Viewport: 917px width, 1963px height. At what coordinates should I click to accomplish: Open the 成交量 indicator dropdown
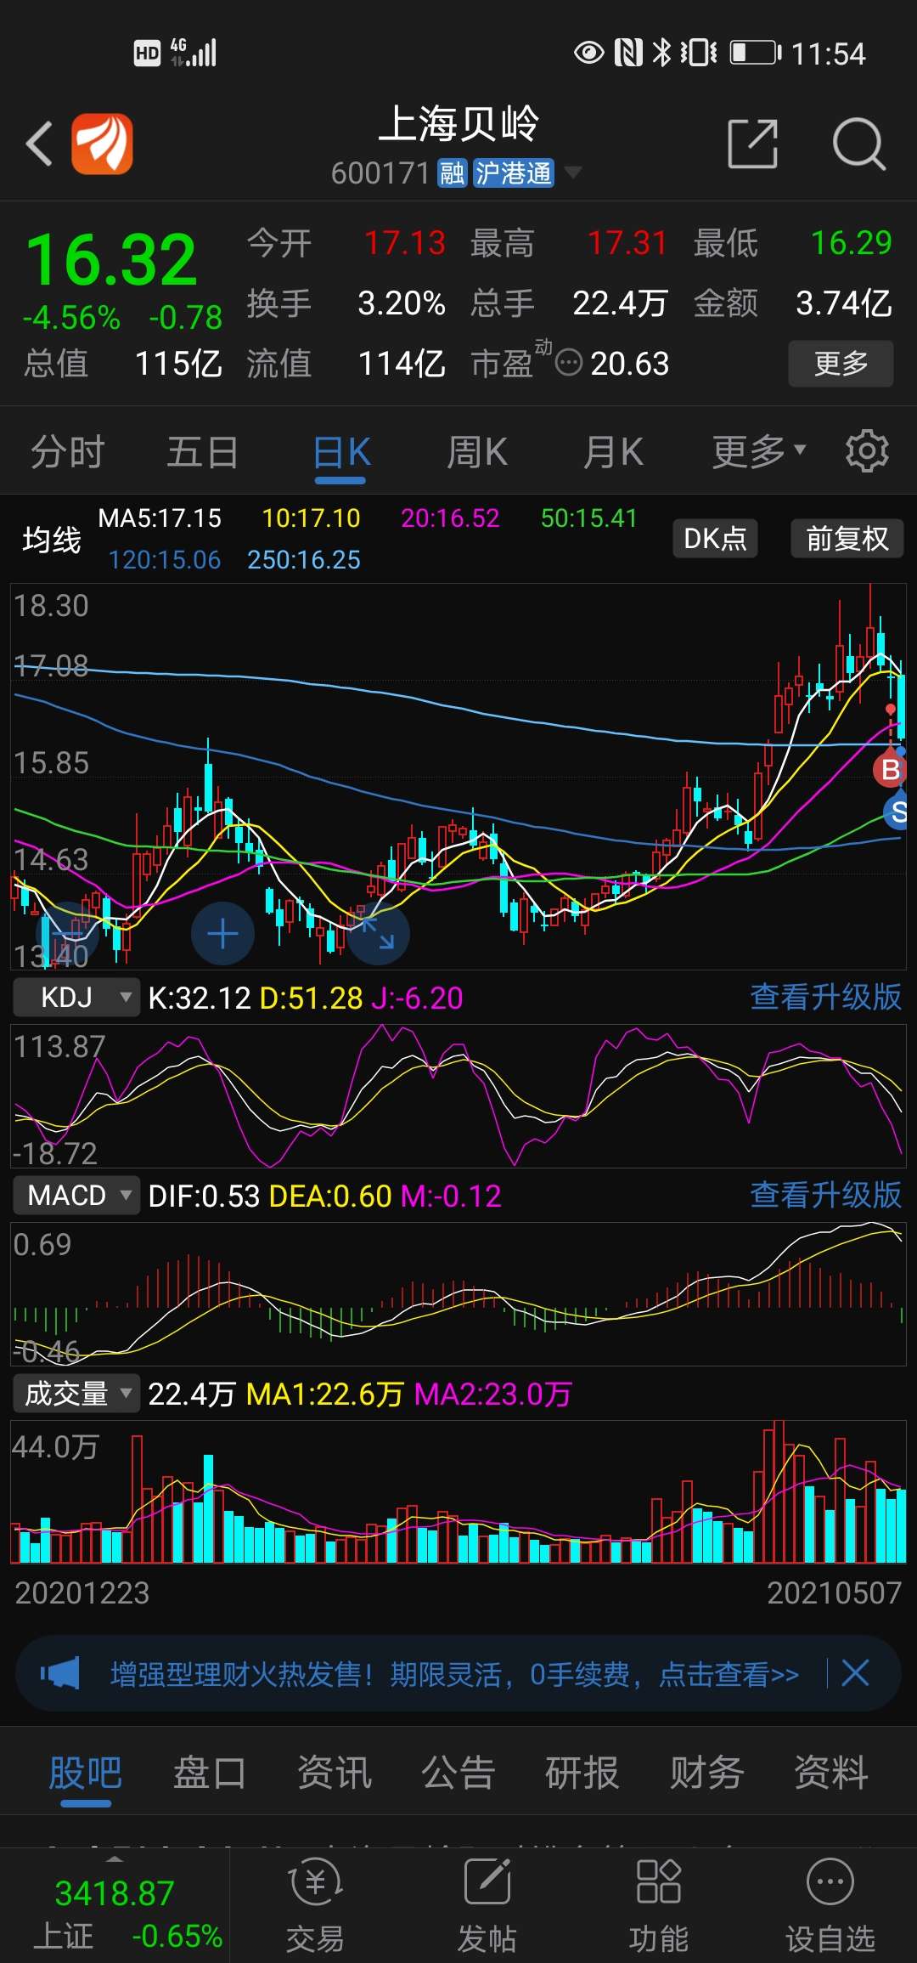[x=76, y=1394]
